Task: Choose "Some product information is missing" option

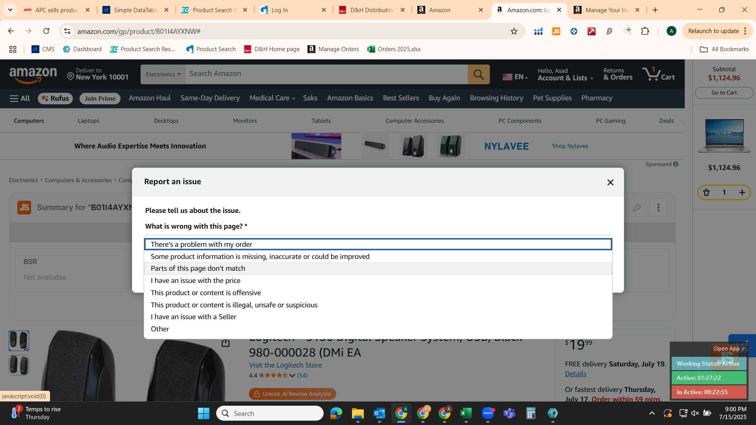Action: [378, 257]
